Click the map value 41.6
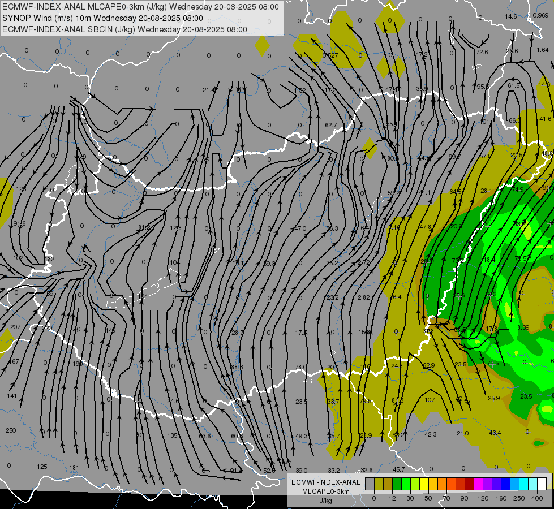 [545, 119]
